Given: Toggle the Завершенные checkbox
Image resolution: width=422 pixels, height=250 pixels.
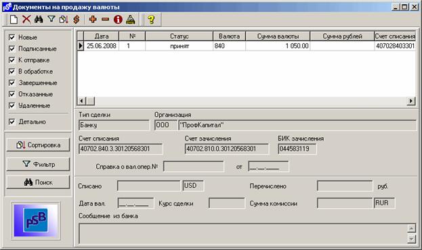Looking at the screenshot, I should pos(12,82).
